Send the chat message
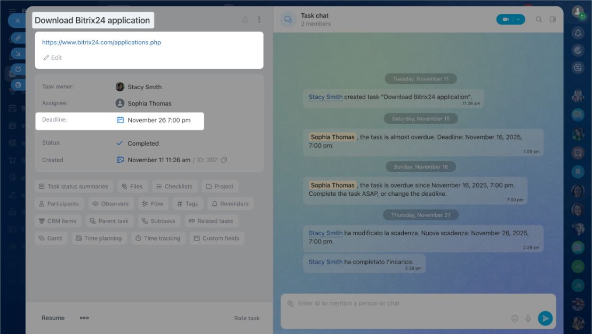592x334 pixels. 545,318
